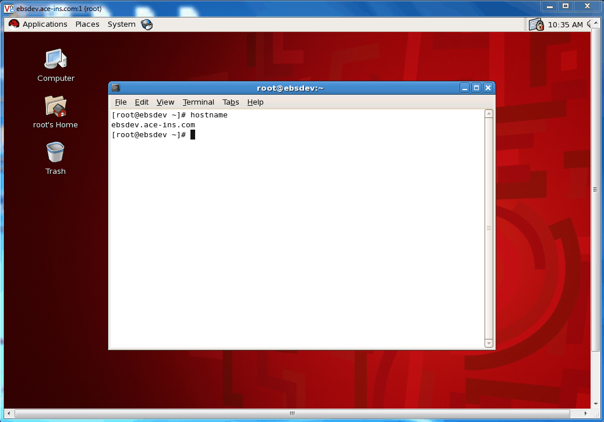Expand the Tabs menu
Viewport: 604px width, 422px height.
(231, 102)
